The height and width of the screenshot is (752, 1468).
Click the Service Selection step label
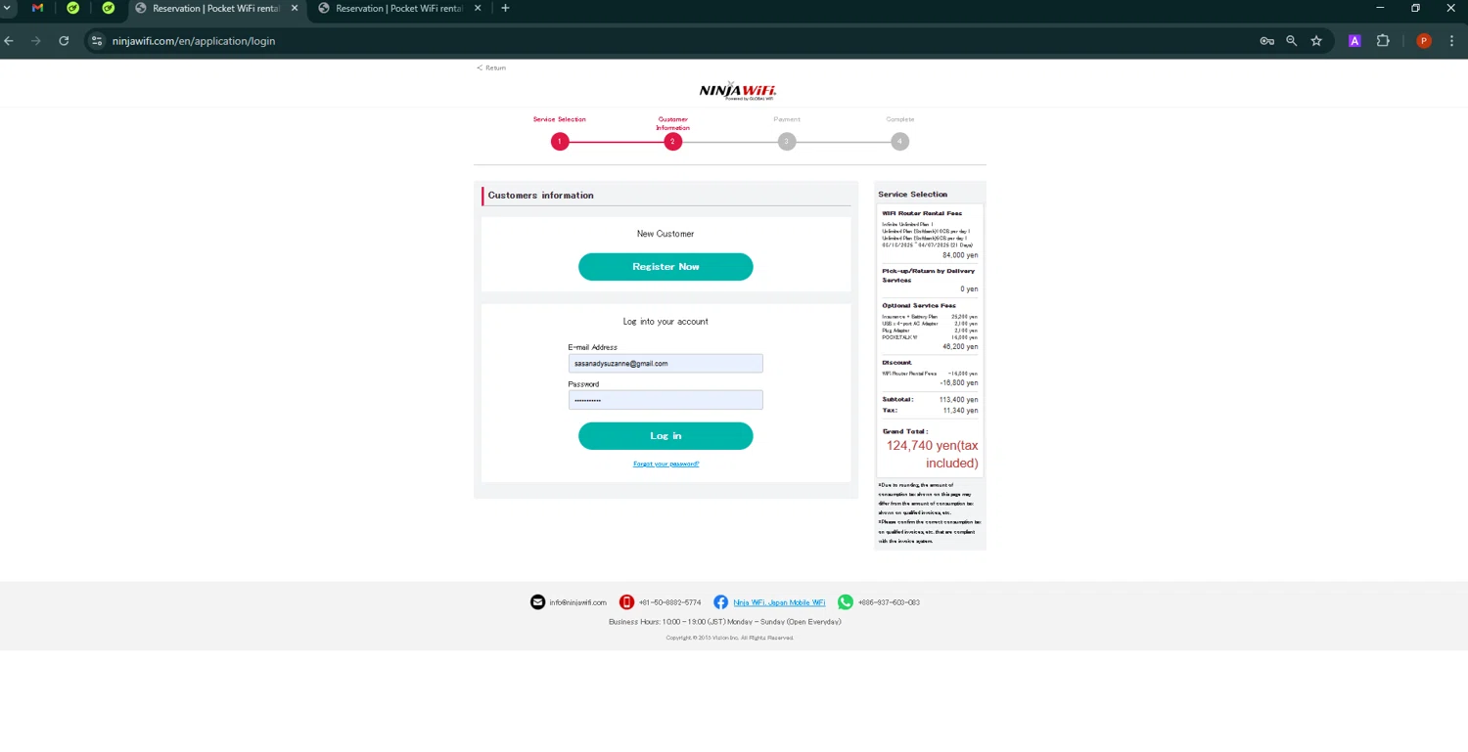click(559, 119)
